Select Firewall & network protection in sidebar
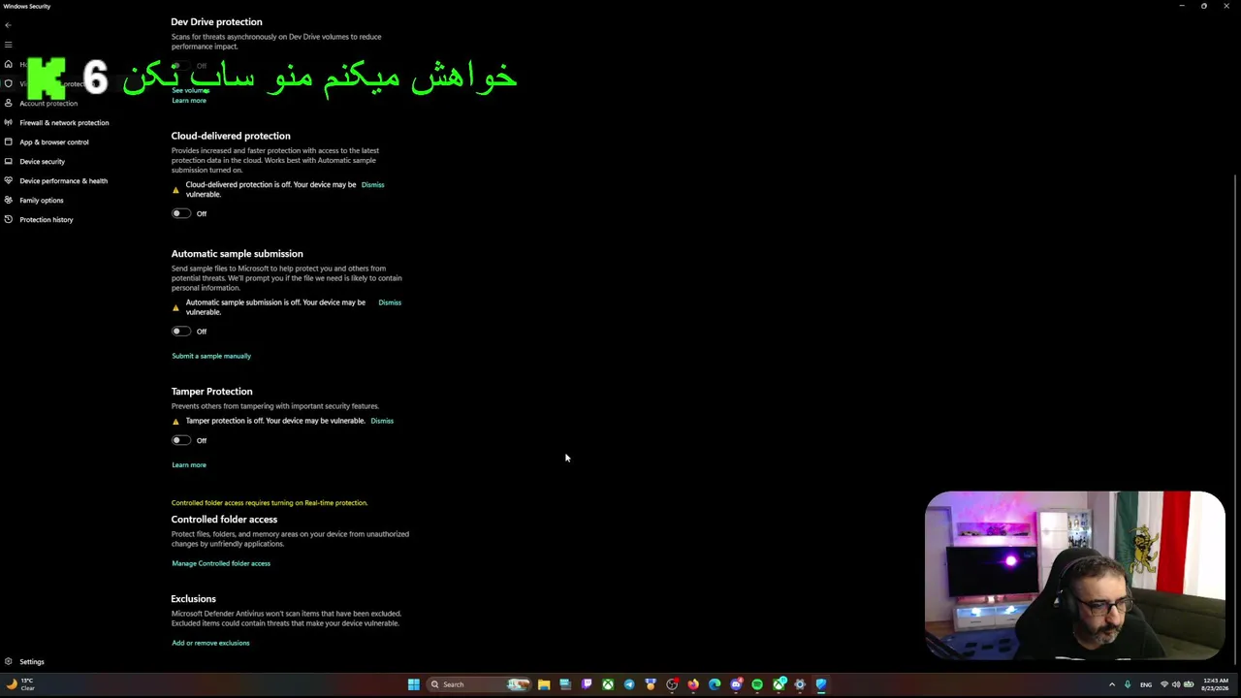 coord(64,122)
